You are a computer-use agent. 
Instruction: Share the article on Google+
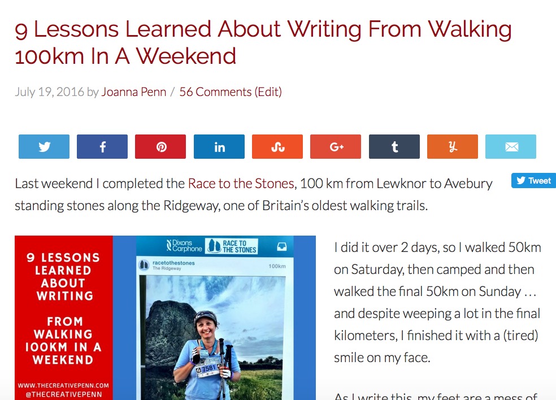pyautogui.click(x=336, y=146)
